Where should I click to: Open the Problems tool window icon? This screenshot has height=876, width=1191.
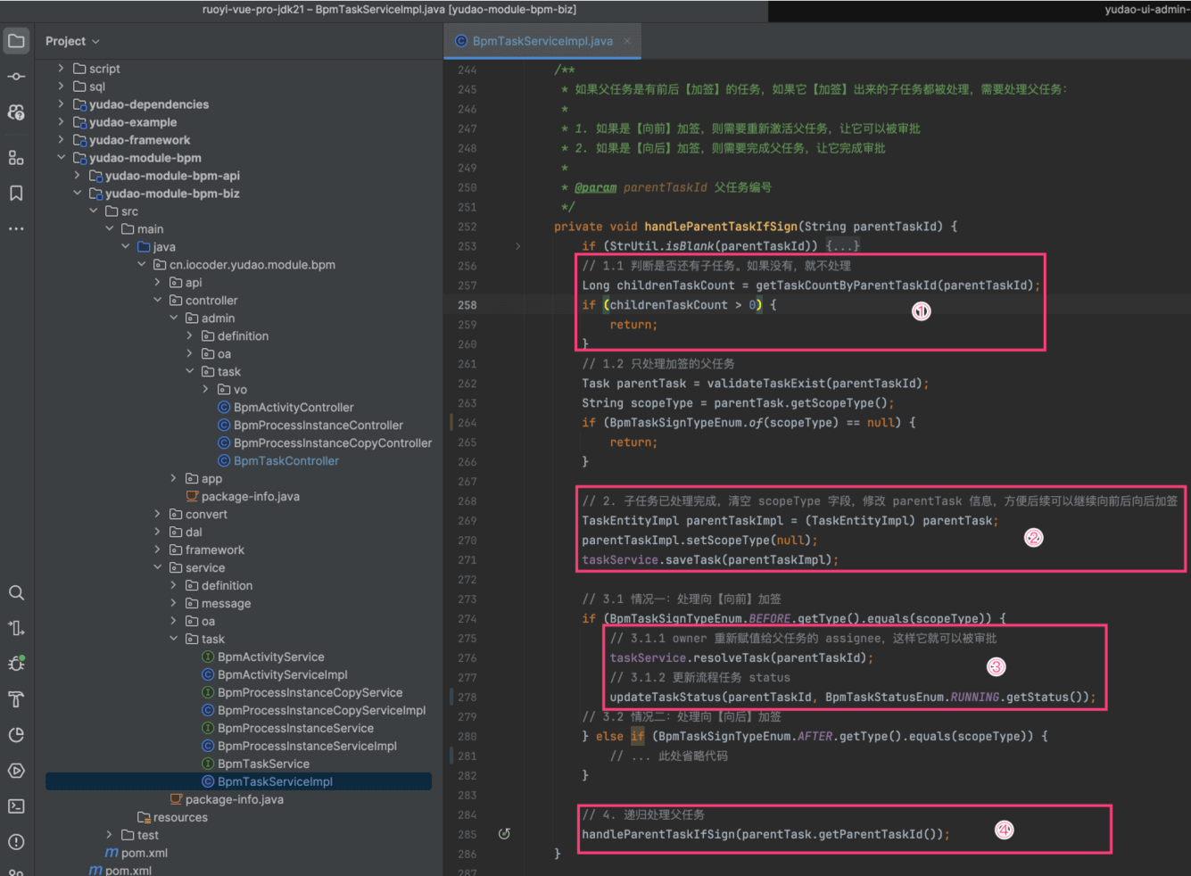tap(16, 842)
